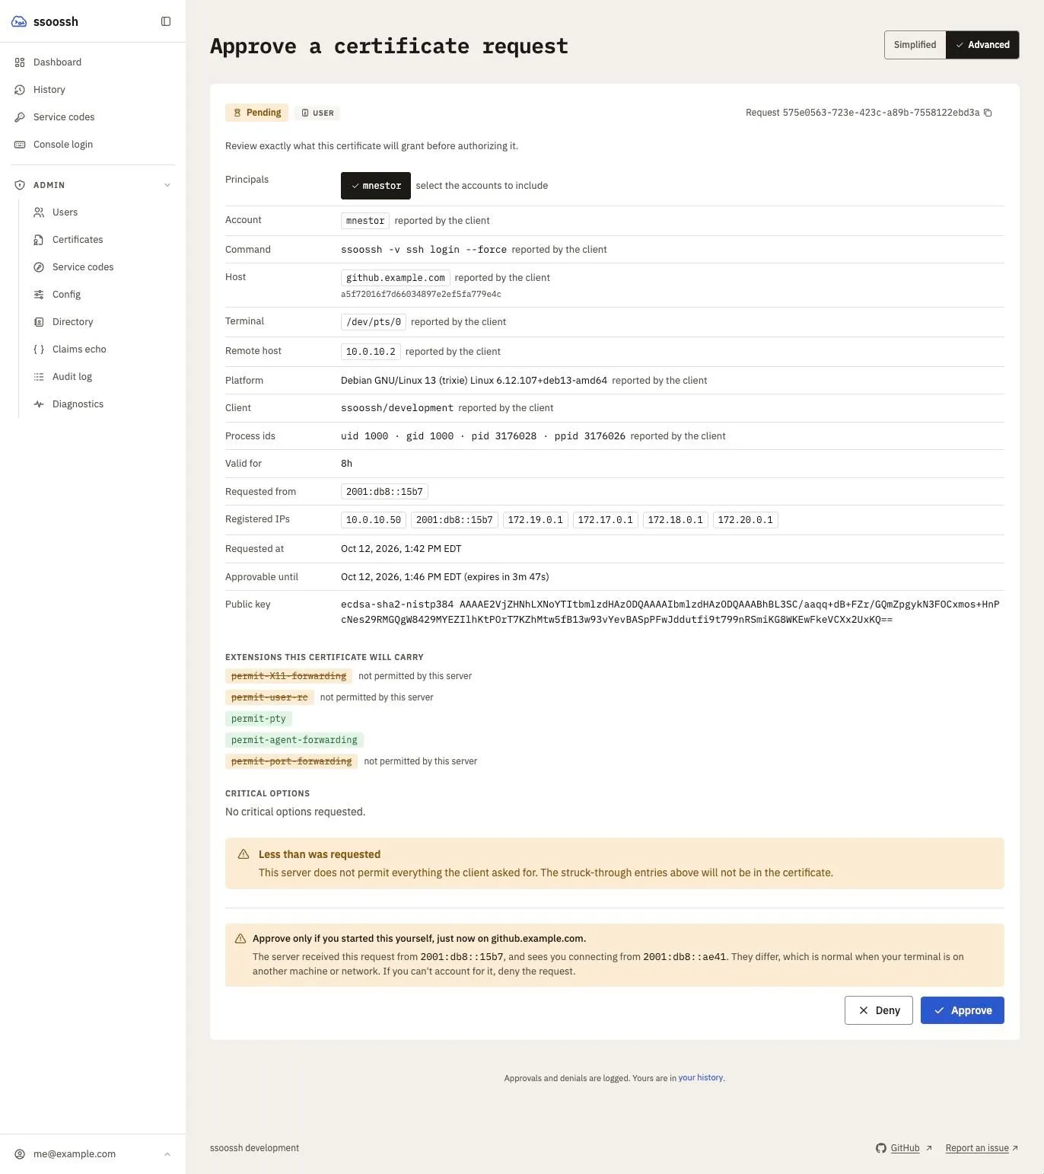Viewport: 1044px width, 1174px height.
Task: Deny the certificate request
Action: pyautogui.click(x=879, y=1010)
